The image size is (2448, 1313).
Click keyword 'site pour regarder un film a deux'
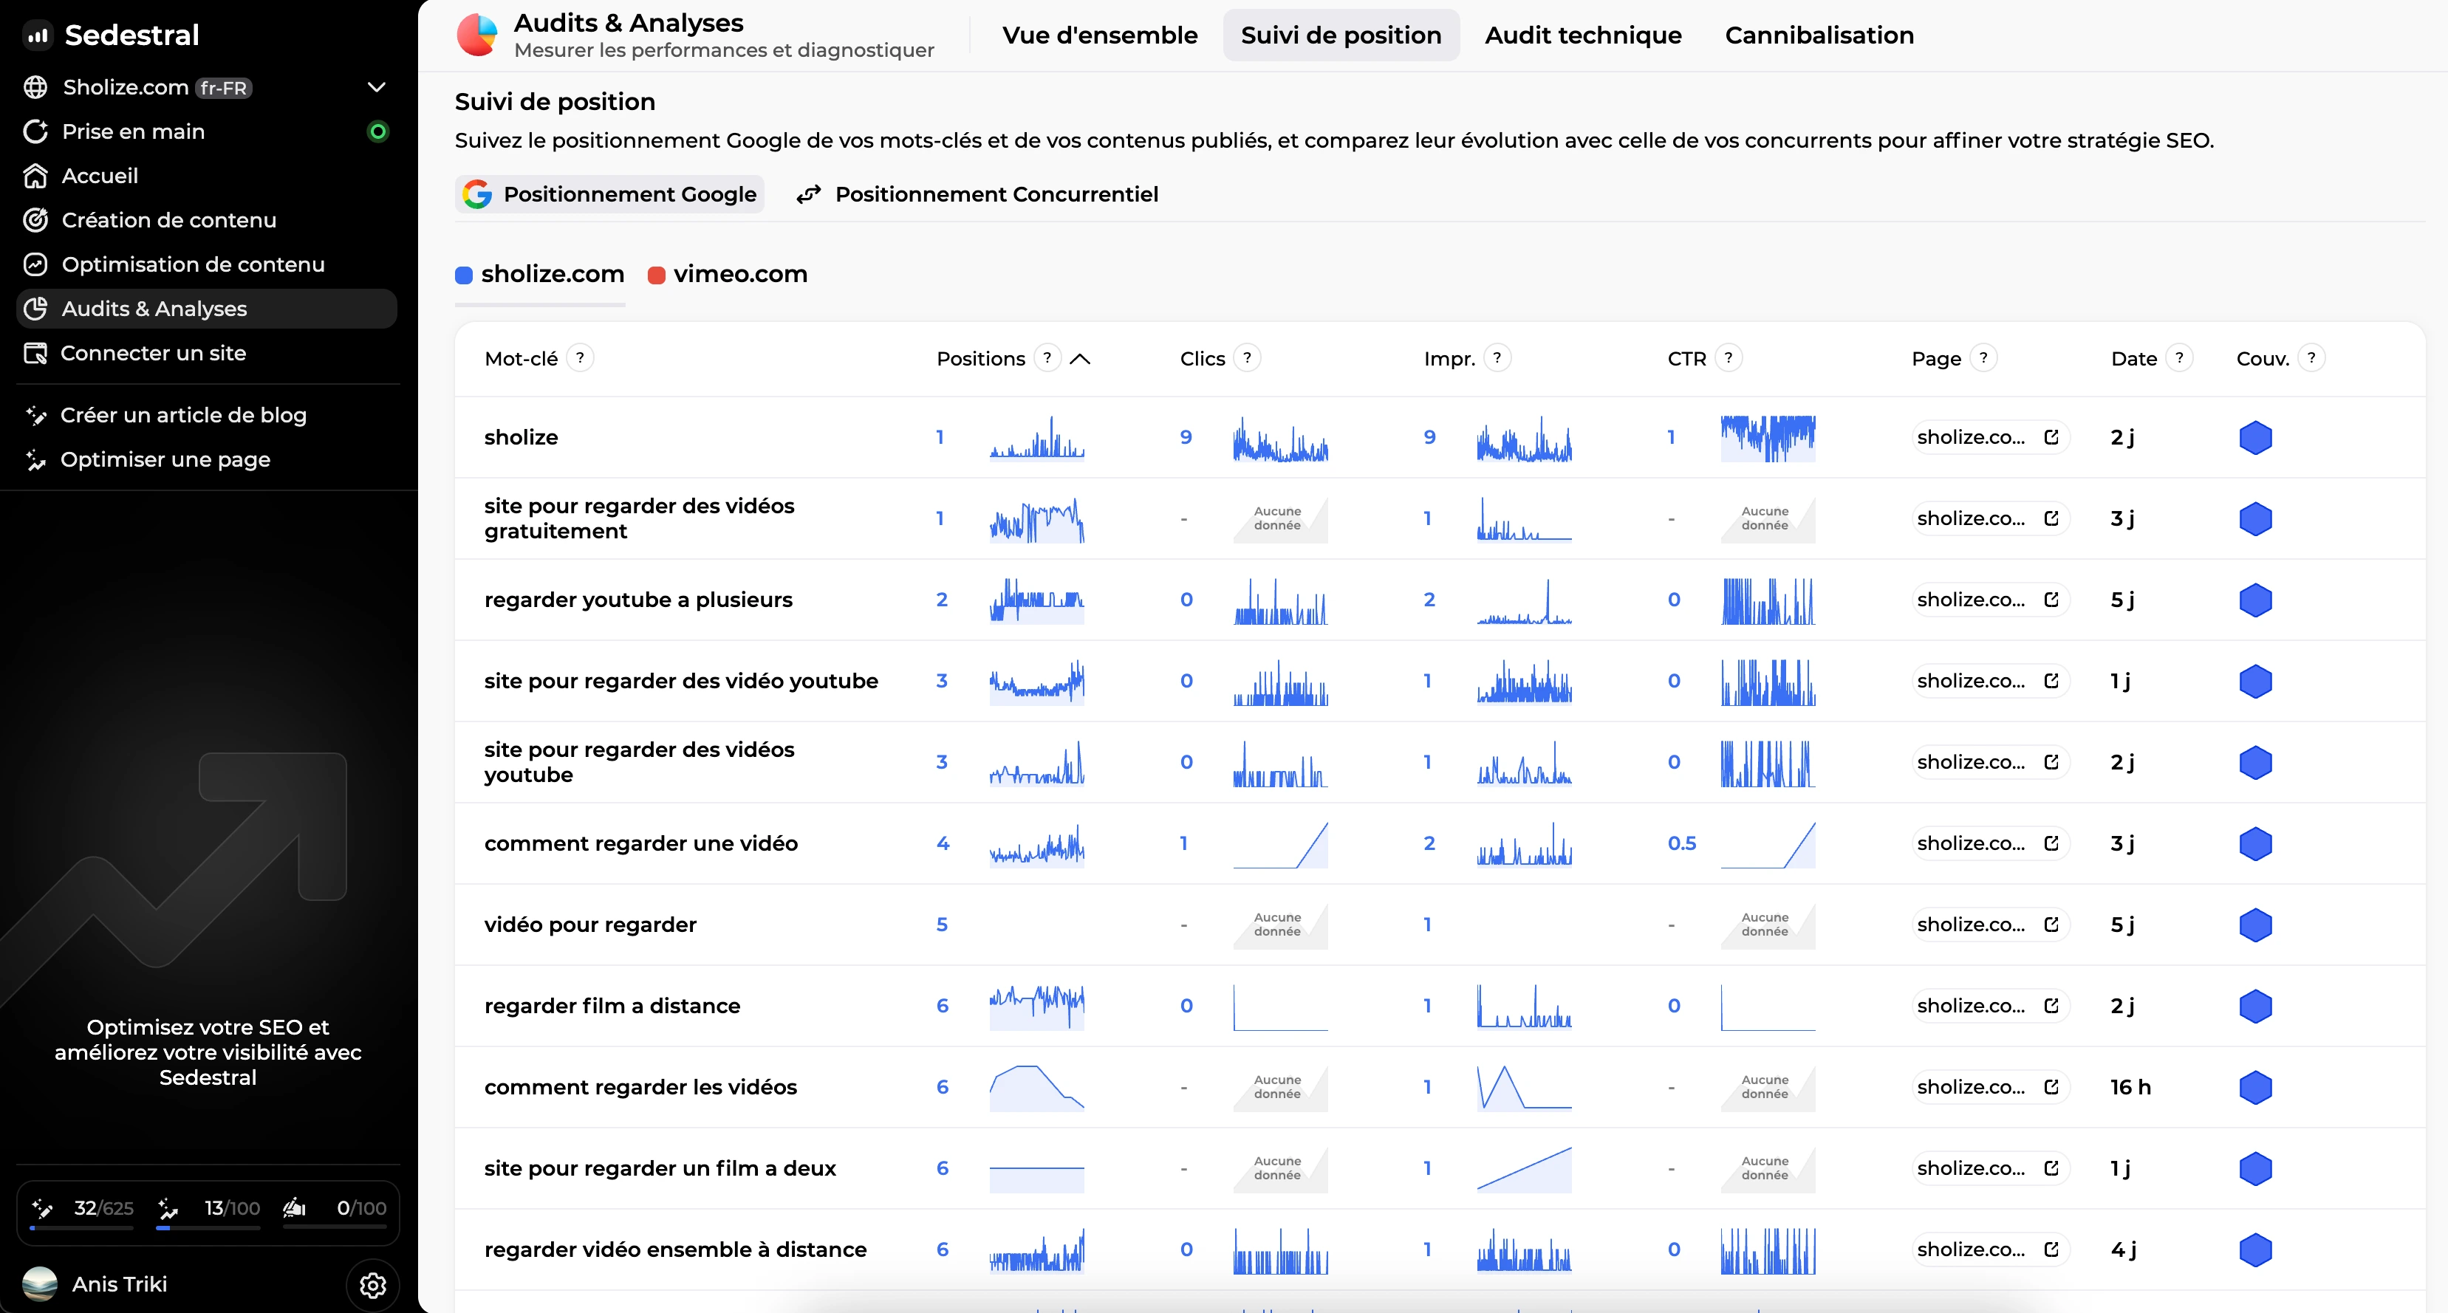660,1168
